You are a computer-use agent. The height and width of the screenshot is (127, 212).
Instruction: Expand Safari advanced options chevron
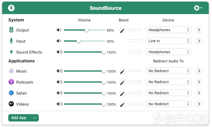click(199, 93)
